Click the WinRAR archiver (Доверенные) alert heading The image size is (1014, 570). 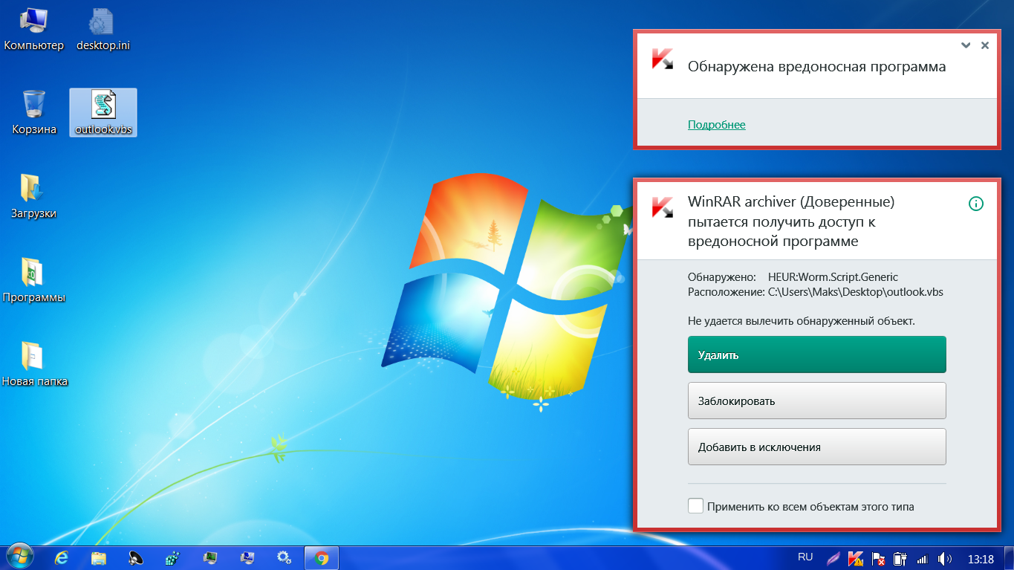(791, 221)
